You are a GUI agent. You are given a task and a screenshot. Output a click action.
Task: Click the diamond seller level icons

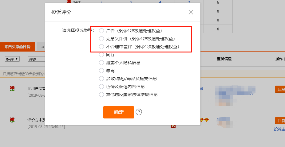tap(204, 120)
